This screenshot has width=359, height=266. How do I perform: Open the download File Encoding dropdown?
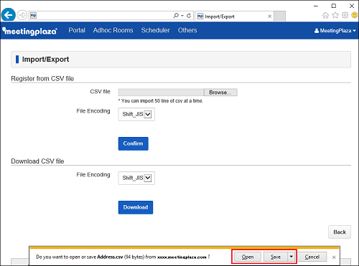[136, 178]
